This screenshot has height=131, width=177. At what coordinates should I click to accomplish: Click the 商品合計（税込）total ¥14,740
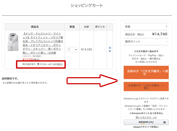tap(160, 34)
